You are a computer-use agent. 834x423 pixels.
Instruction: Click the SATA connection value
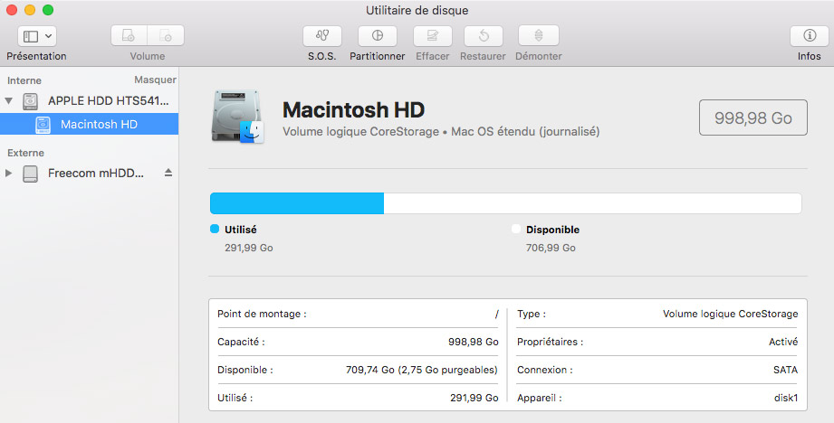(x=786, y=370)
